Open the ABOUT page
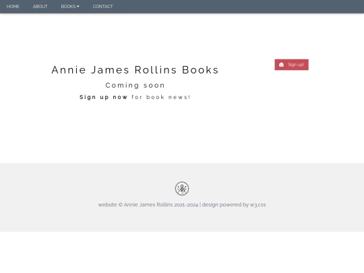Viewport: 364px width, 273px height. [x=40, y=7]
